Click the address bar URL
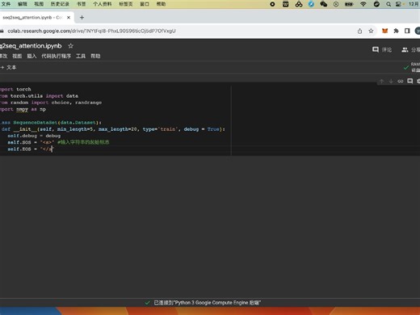The width and height of the screenshot is (420, 315). [x=91, y=31]
